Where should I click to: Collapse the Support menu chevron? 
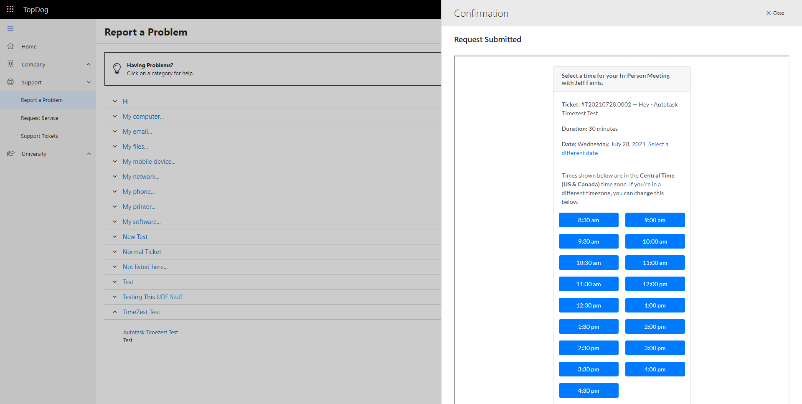89,82
